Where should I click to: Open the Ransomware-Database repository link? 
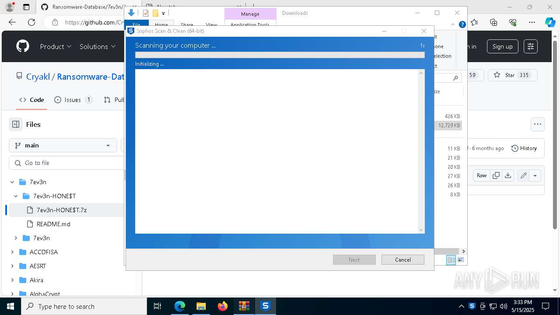91,77
